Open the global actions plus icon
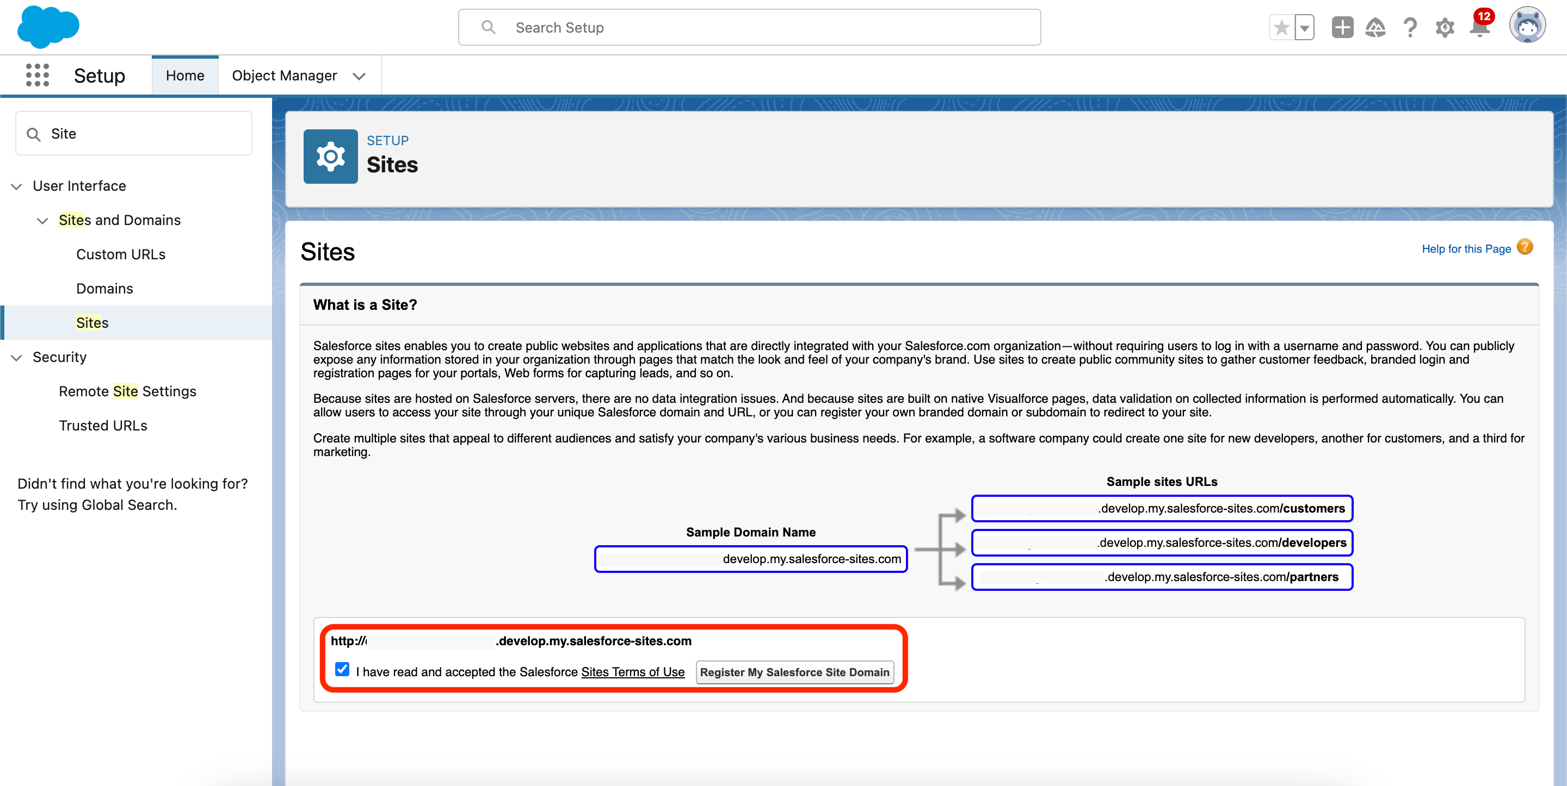Viewport: 1567px width, 786px height. pyautogui.click(x=1342, y=27)
